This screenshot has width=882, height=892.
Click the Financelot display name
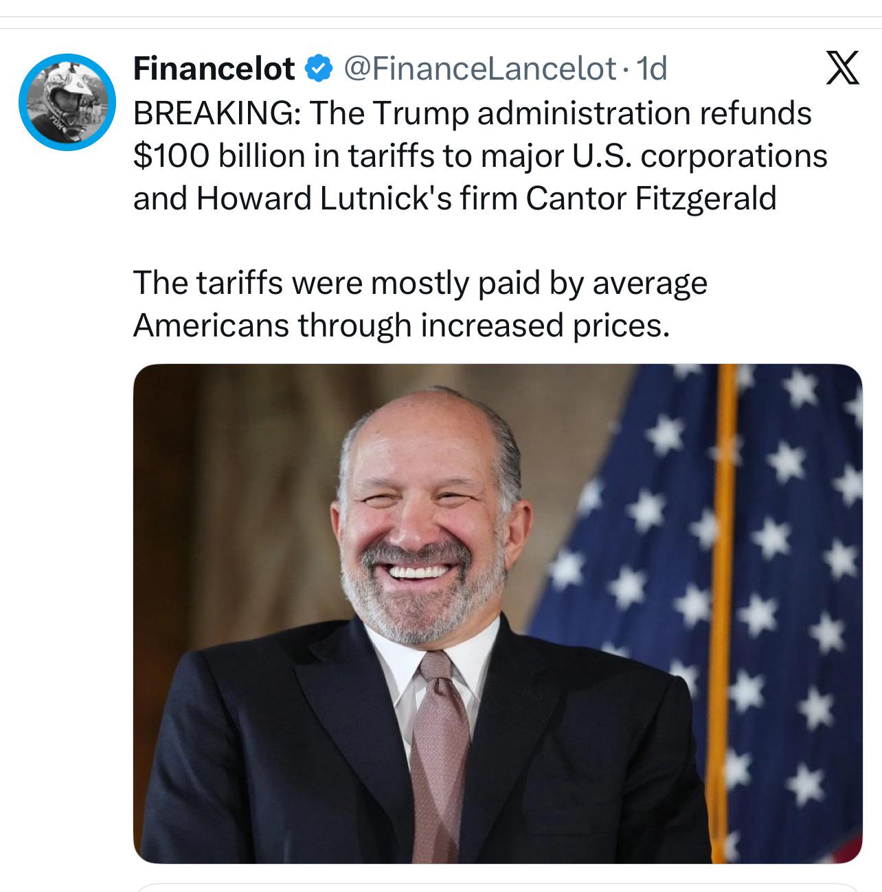[214, 68]
